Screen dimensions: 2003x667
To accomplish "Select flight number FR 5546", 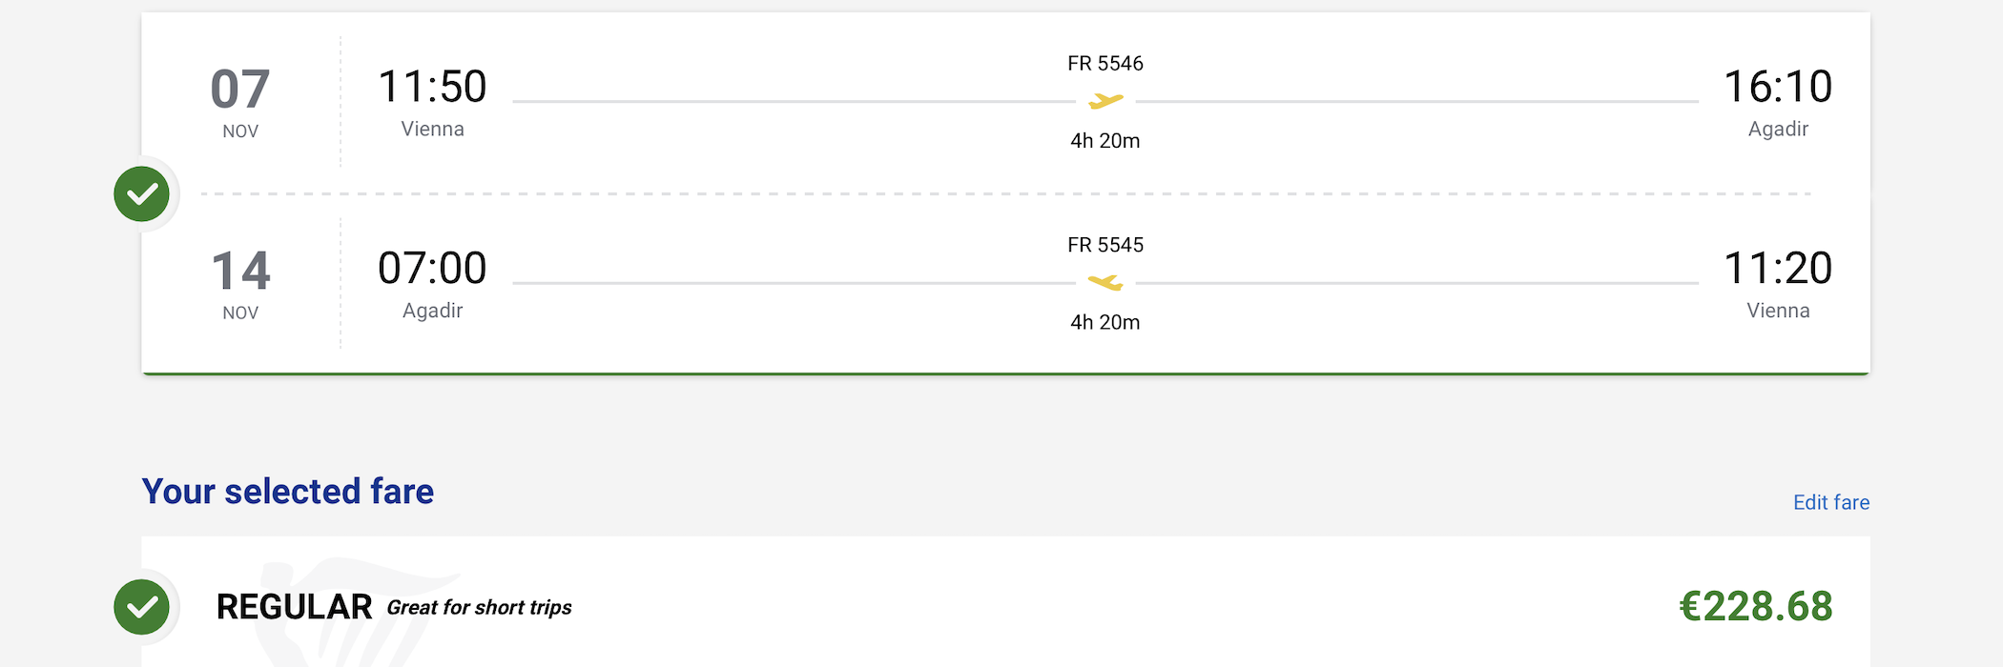I will coord(1105,64).
